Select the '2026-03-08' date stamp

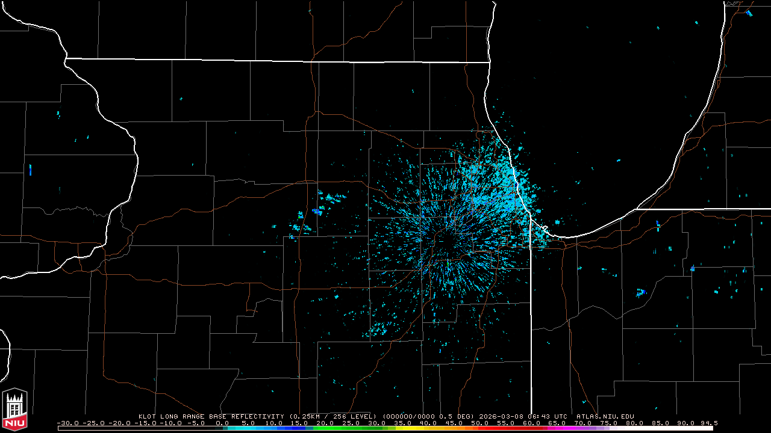501,416
